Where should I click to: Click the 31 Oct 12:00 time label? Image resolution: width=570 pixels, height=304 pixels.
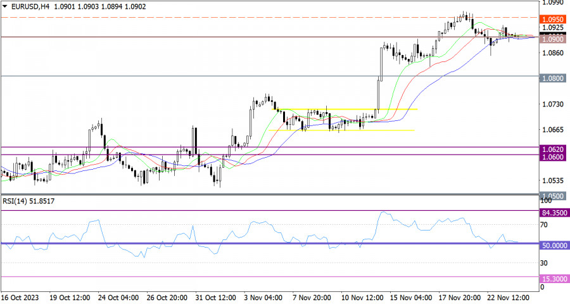[216, 298]
